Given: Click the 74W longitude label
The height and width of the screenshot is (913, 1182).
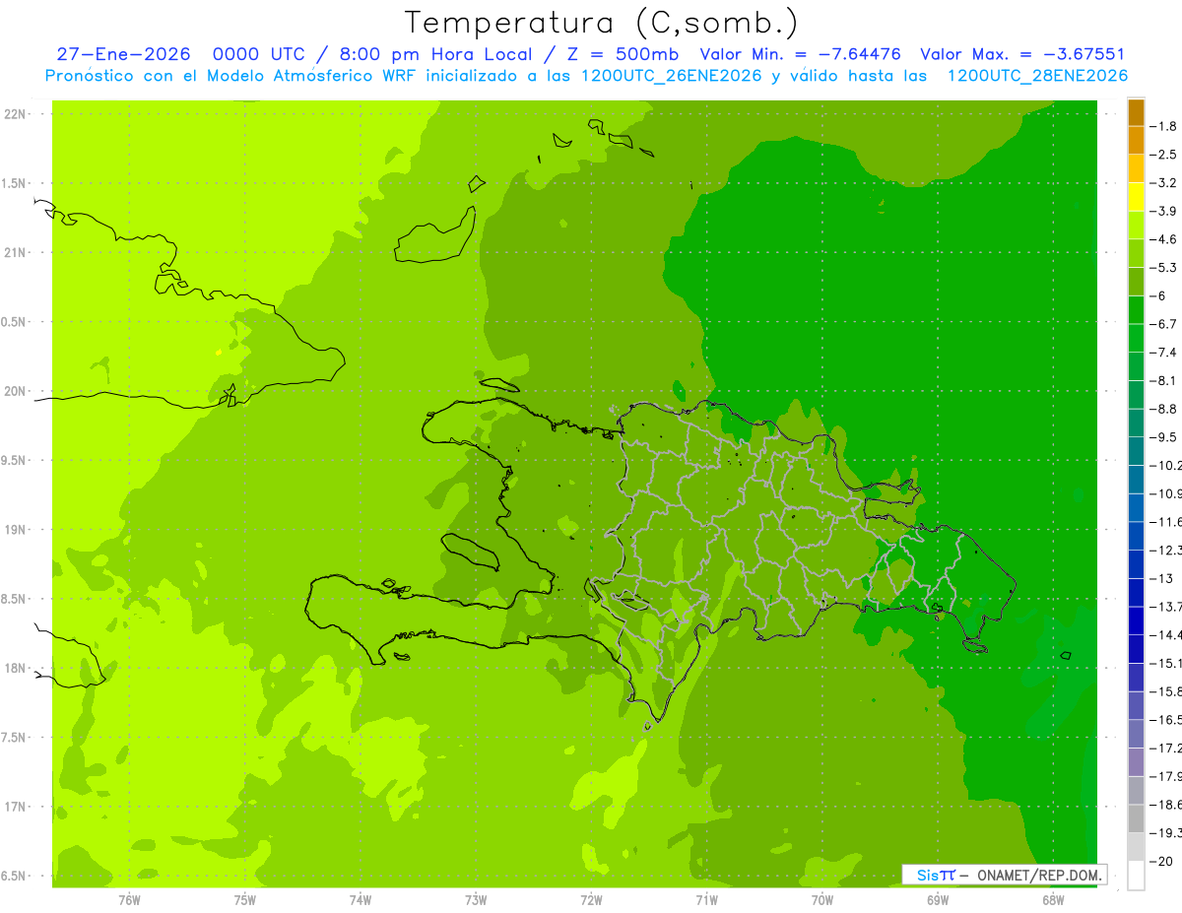Looking at the screenshot, I should pos(361,900).
